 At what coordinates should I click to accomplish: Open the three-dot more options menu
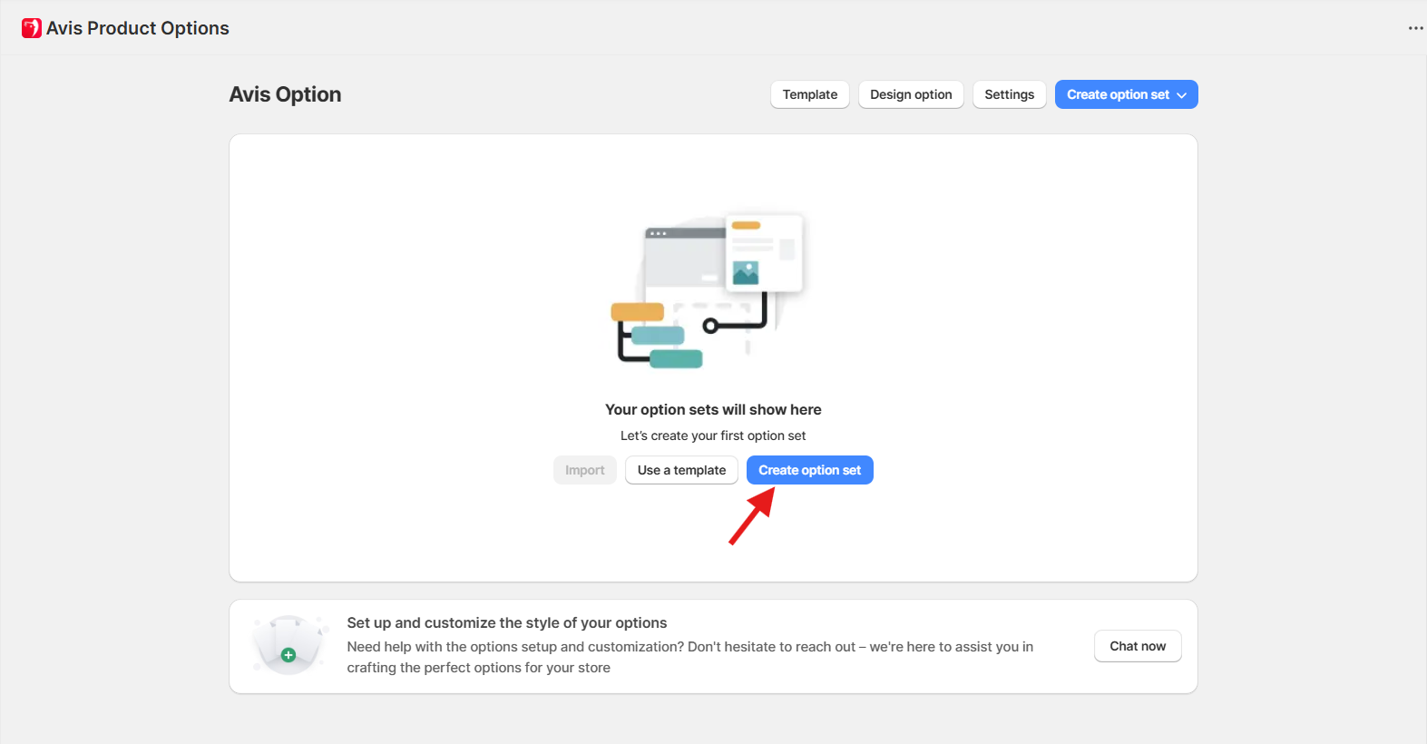(x=1415, y=28)
